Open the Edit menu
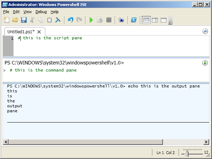This screenshot has width=212, height=159. pyautogui.click(x=16, y=12)
